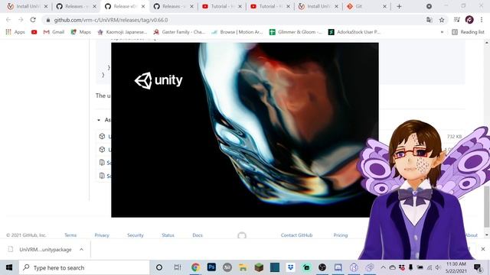Open the Apps bookmarks shortcut
Screen dimensions: 490x275
pos(15,32)
